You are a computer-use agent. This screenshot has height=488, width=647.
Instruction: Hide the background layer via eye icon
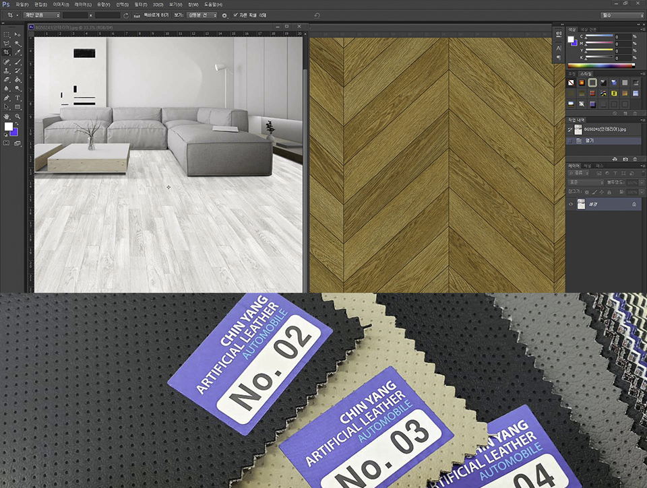(x=571, y=205)
